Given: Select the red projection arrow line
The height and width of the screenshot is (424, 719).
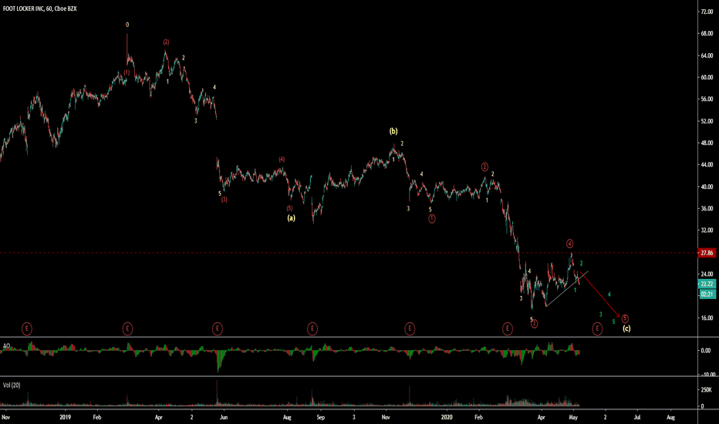Looking at the screenshot, I should tap(599, 294).
